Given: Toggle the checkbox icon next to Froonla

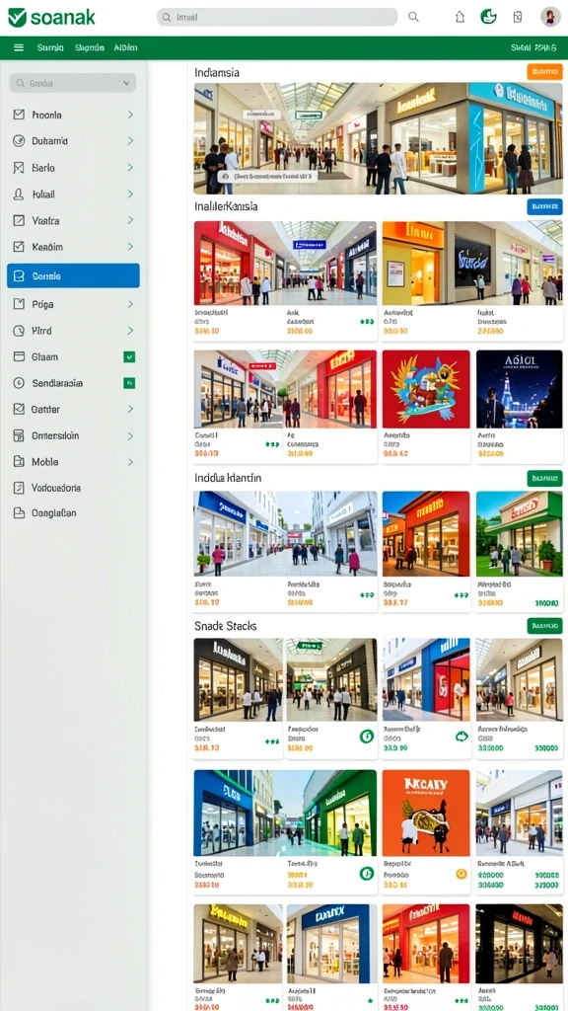Looking at the screenshot, I should click(19, 115).
